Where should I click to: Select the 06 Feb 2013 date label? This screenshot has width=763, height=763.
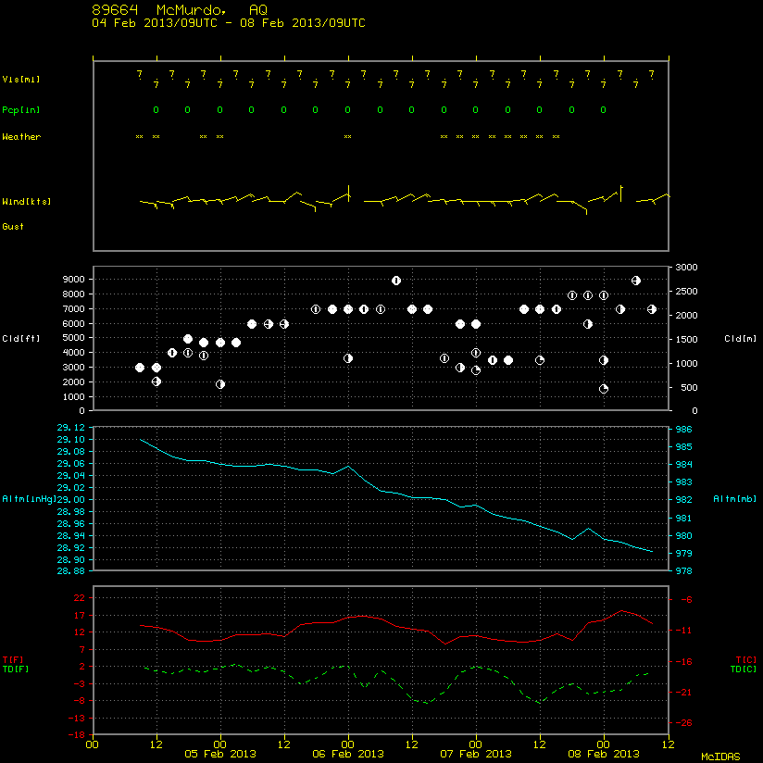pos(347,754)
